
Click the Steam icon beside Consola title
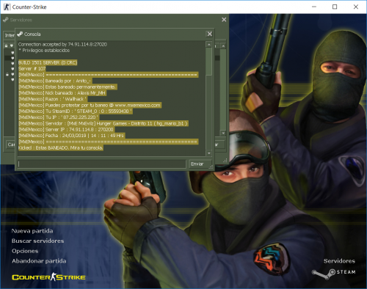point(20,34)
